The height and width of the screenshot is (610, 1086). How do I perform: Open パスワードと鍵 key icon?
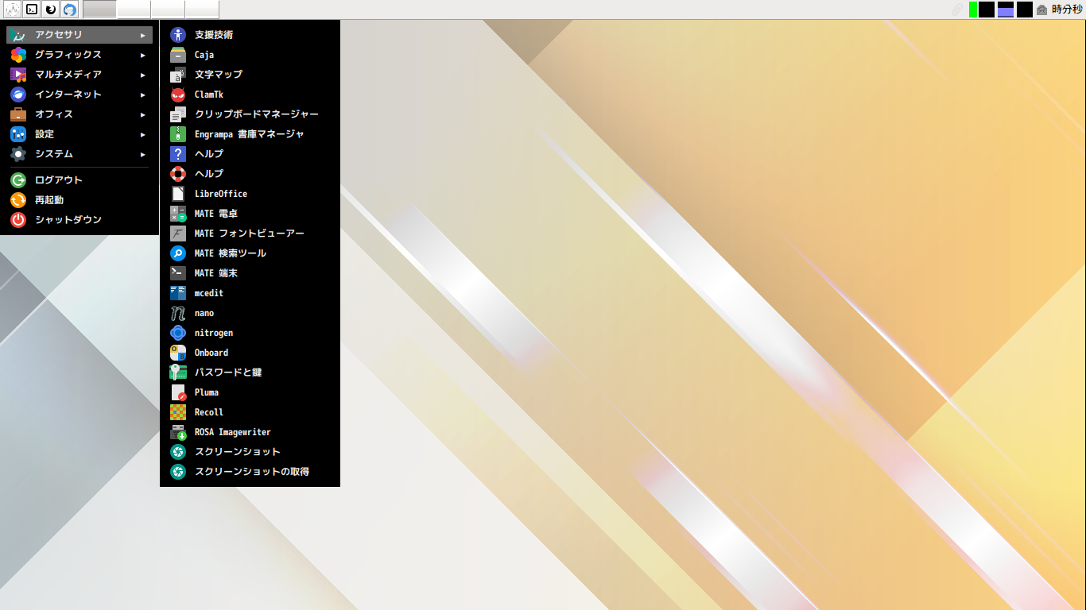point(178,373)
